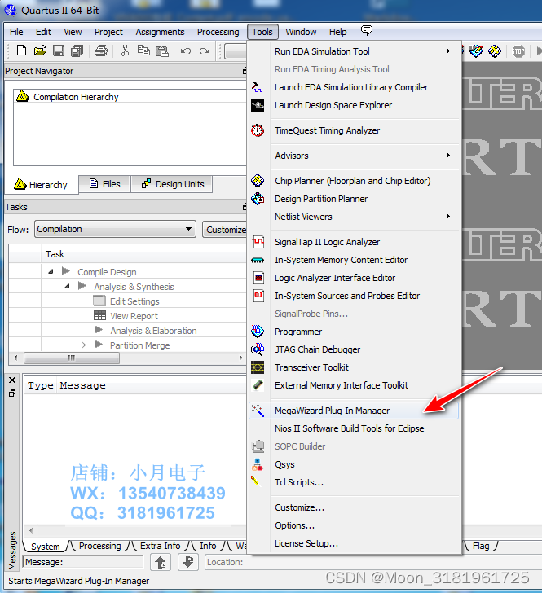Switch to the Flag messages tab

[x=481, y=546]
